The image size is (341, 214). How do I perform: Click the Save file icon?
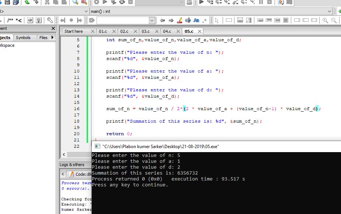click(7, 2)
